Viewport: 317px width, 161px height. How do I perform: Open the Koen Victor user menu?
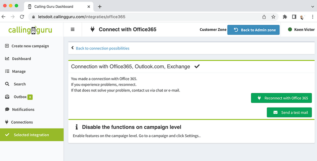point(301,30)
